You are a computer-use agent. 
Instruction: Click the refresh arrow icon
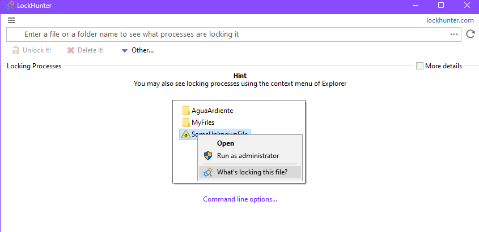[470, 34]
